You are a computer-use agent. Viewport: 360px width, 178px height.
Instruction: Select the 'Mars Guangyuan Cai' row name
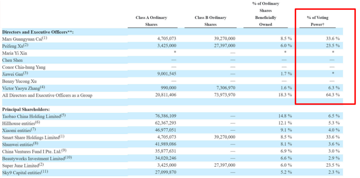(25, 38)
